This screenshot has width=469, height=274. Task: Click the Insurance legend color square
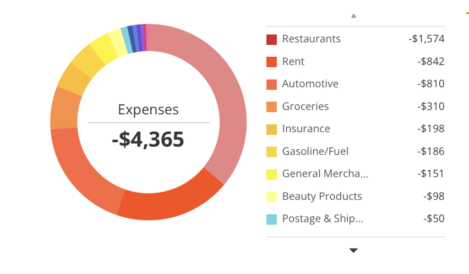click(272, 129)
